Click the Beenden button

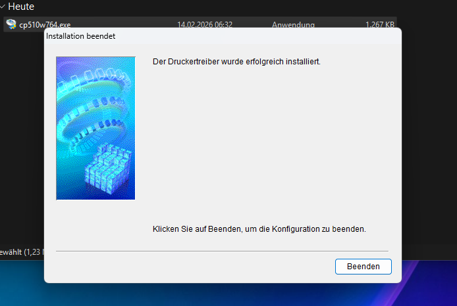tap(363, 267)
